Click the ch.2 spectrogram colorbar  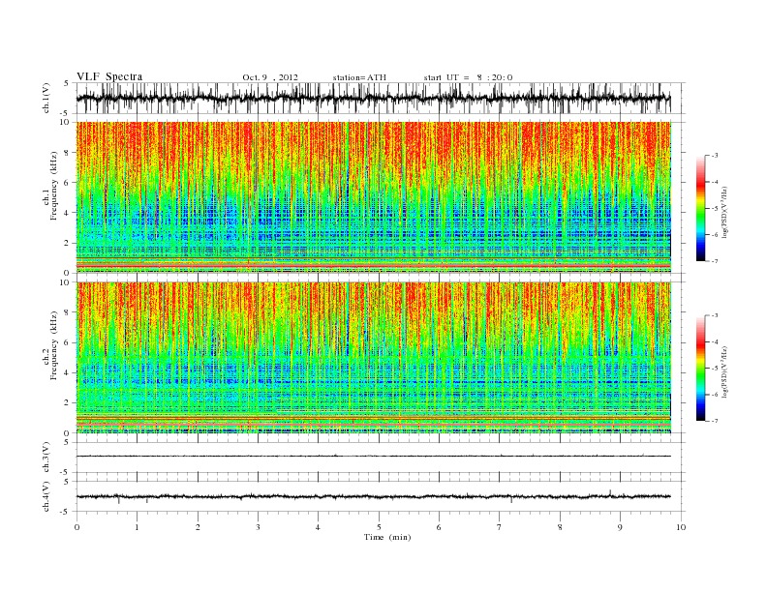click(x=700, y=369)
